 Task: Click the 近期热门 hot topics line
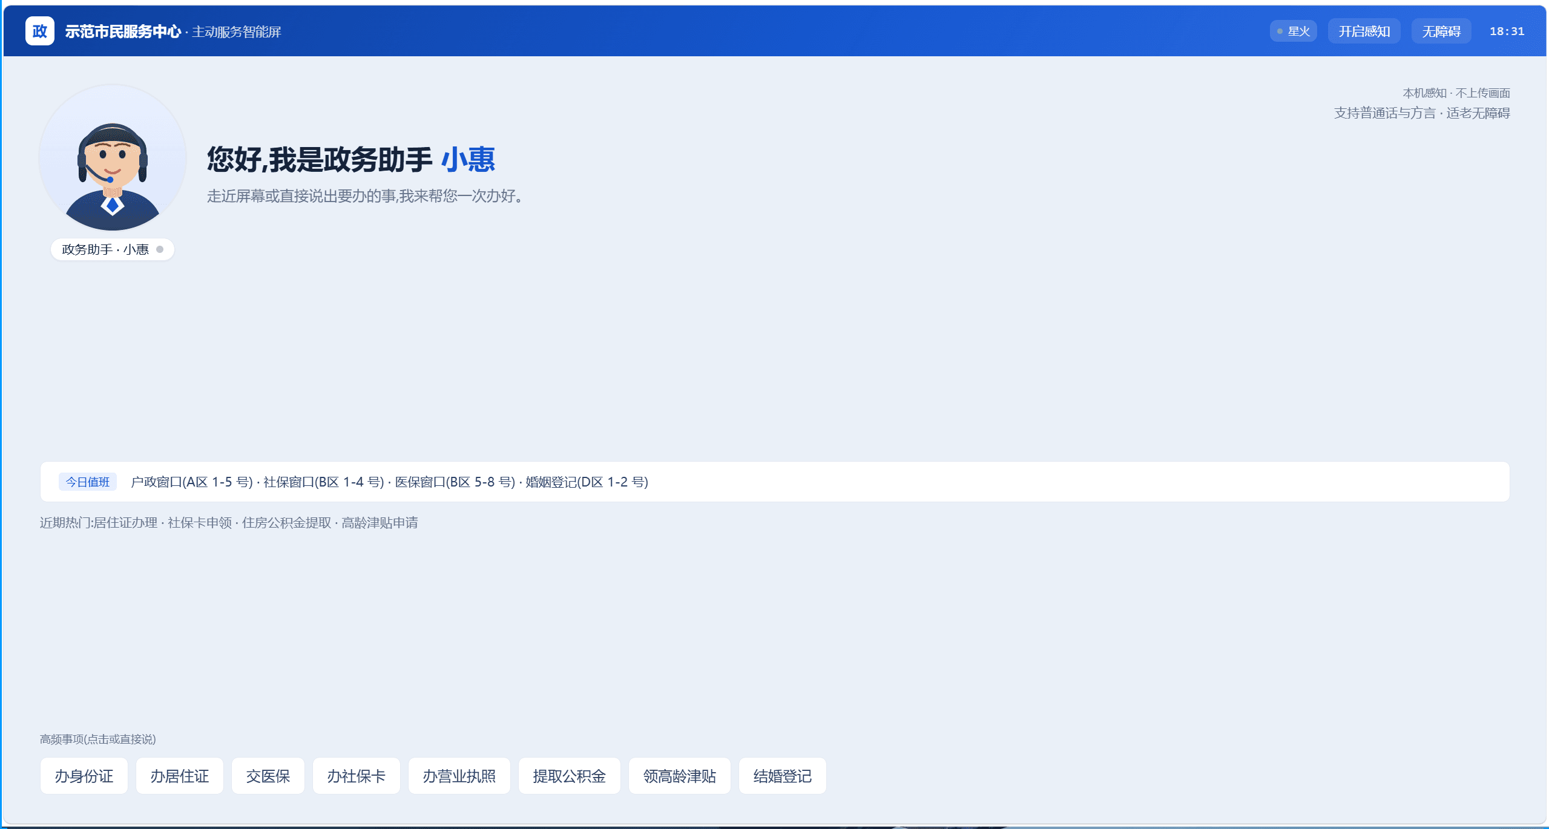point(229,523)
